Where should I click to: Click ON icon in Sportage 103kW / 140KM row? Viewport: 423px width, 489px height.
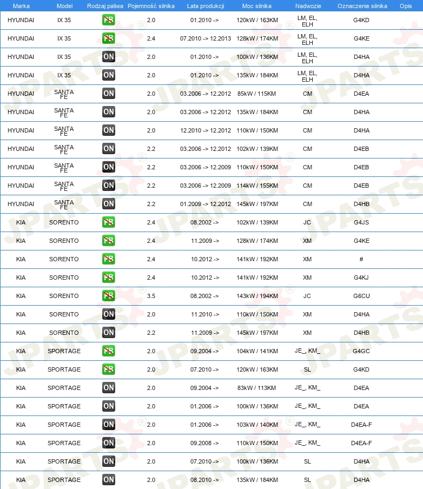tap(109, 425)
